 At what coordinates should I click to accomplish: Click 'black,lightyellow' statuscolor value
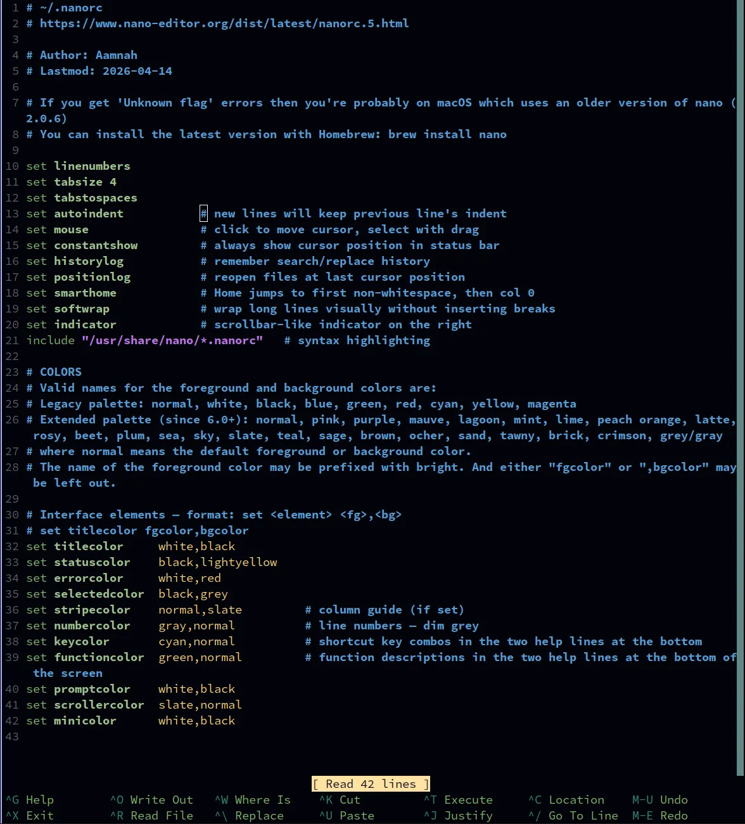218,562
